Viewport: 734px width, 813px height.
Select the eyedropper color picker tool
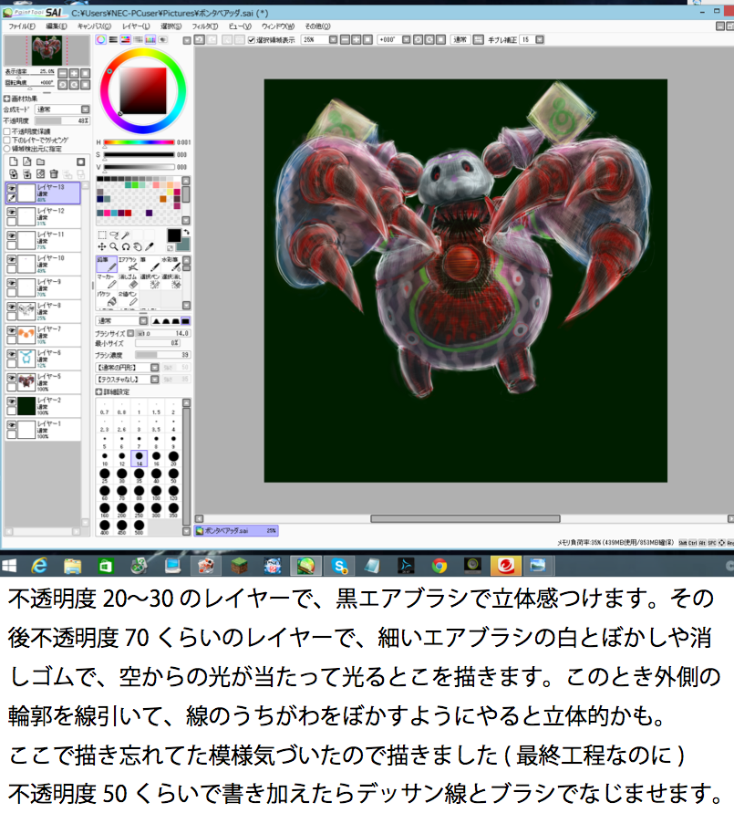(x=150, y=246)
